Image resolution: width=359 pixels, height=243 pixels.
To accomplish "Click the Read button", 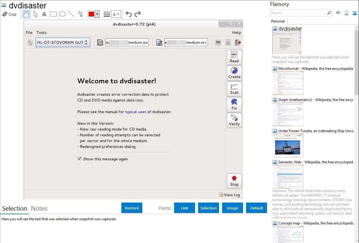I will (234, 57).
